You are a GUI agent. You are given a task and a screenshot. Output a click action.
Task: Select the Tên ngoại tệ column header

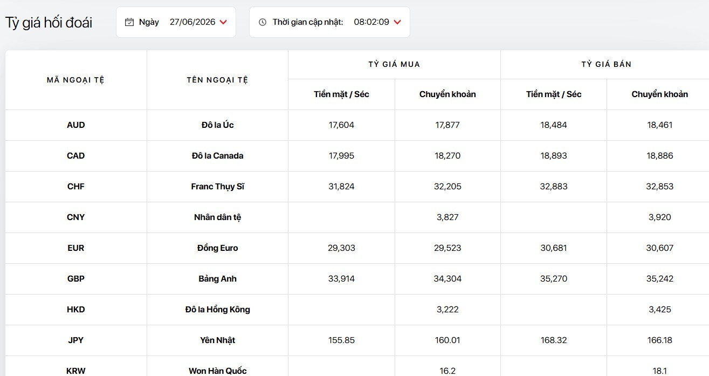click(x=217, y=80)
